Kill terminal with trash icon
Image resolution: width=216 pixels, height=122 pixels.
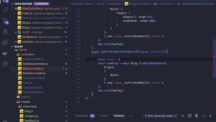pos(196,116)
